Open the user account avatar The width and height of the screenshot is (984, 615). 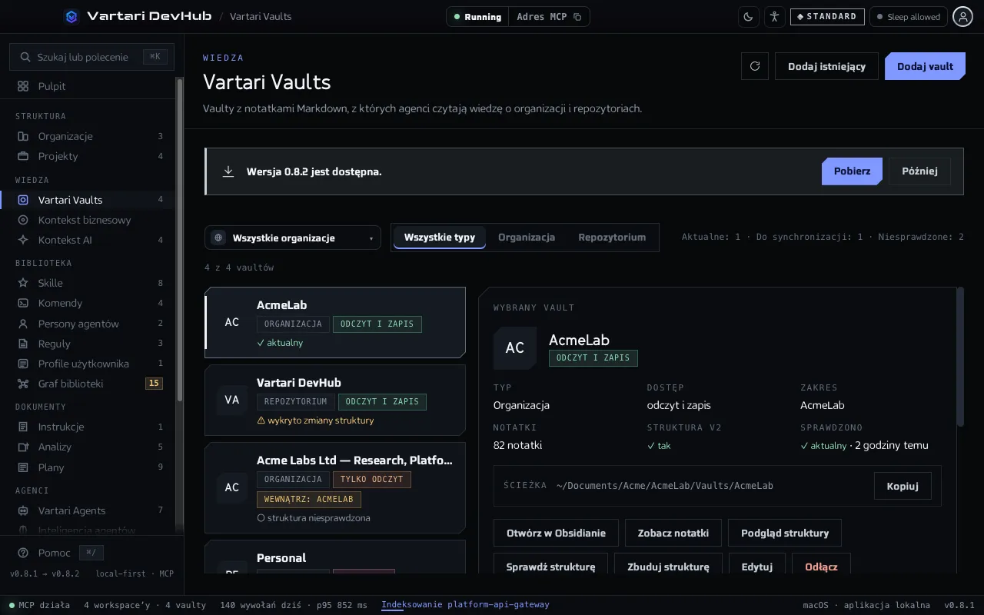click(963, 17)
